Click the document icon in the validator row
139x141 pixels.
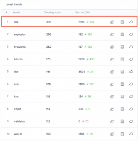(122, 121)
